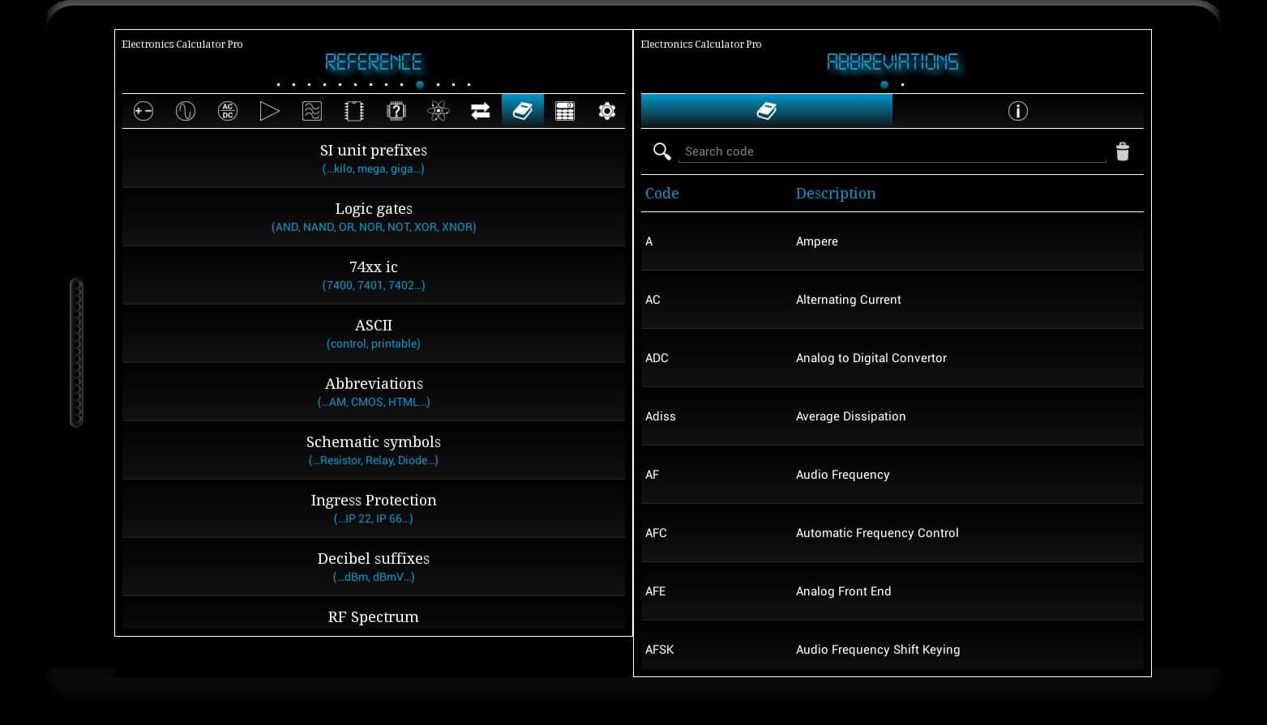
Task: Select the ADC abbreviation row
Action: (x=892, y=358)
